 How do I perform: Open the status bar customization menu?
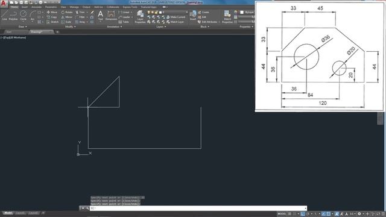383,214
